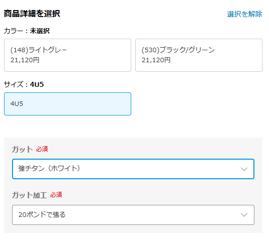Select the (148)ライトグレー color option
This screenshot has height=243, width=269.
[67, 55]
